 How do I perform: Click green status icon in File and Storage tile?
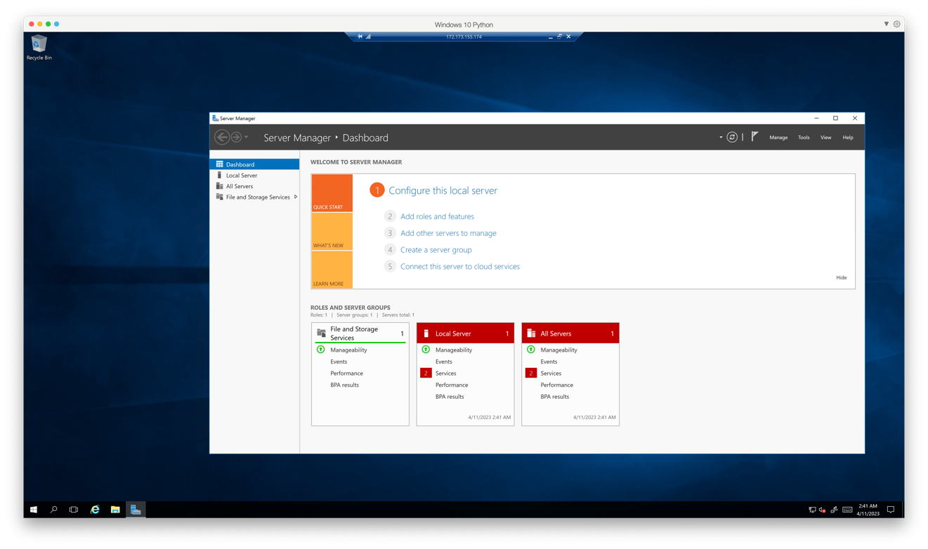pos(321,350)
